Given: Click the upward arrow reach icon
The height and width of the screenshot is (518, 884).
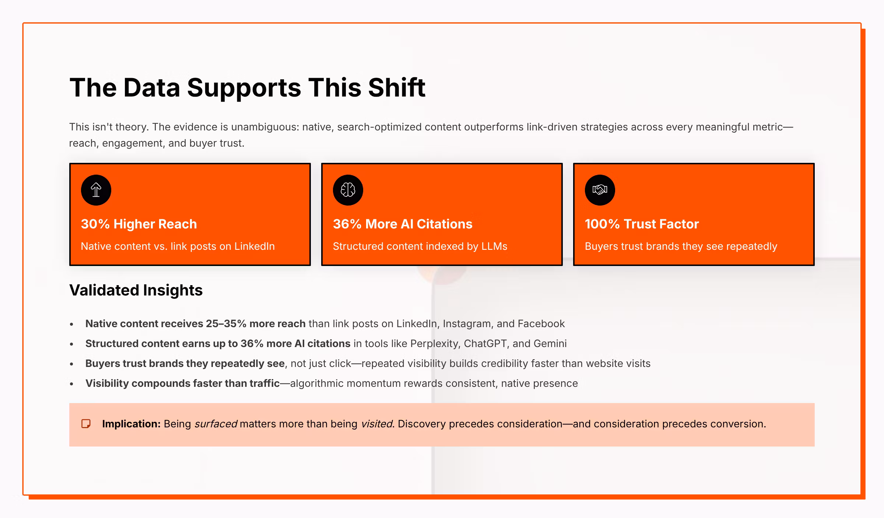Looking at the screenshot, I should [96, 190].
